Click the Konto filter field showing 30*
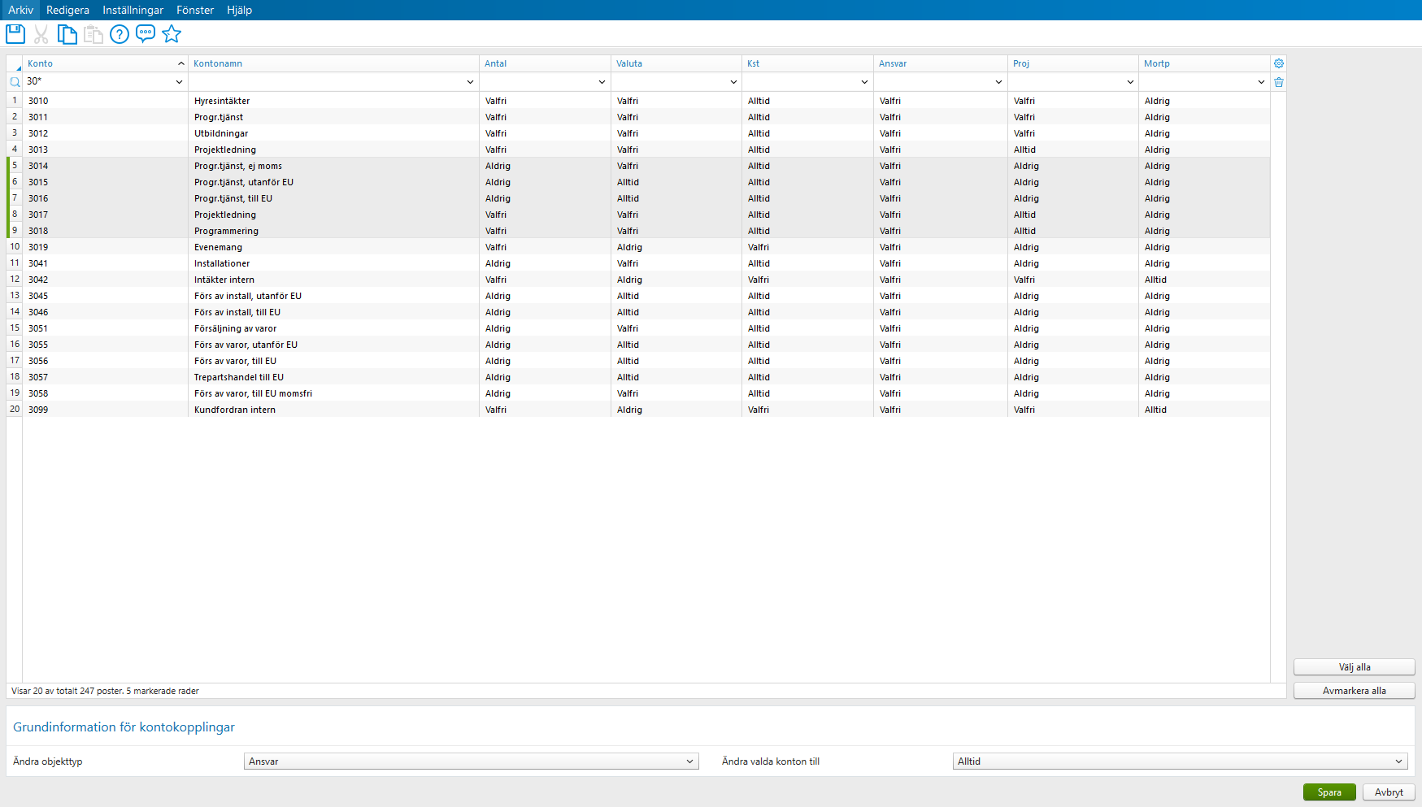Viewport: 1422px width, 807px height. coord(98,81)
